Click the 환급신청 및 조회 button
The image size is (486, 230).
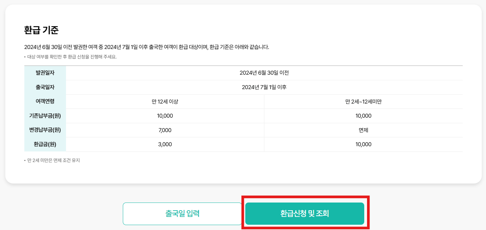304,213
